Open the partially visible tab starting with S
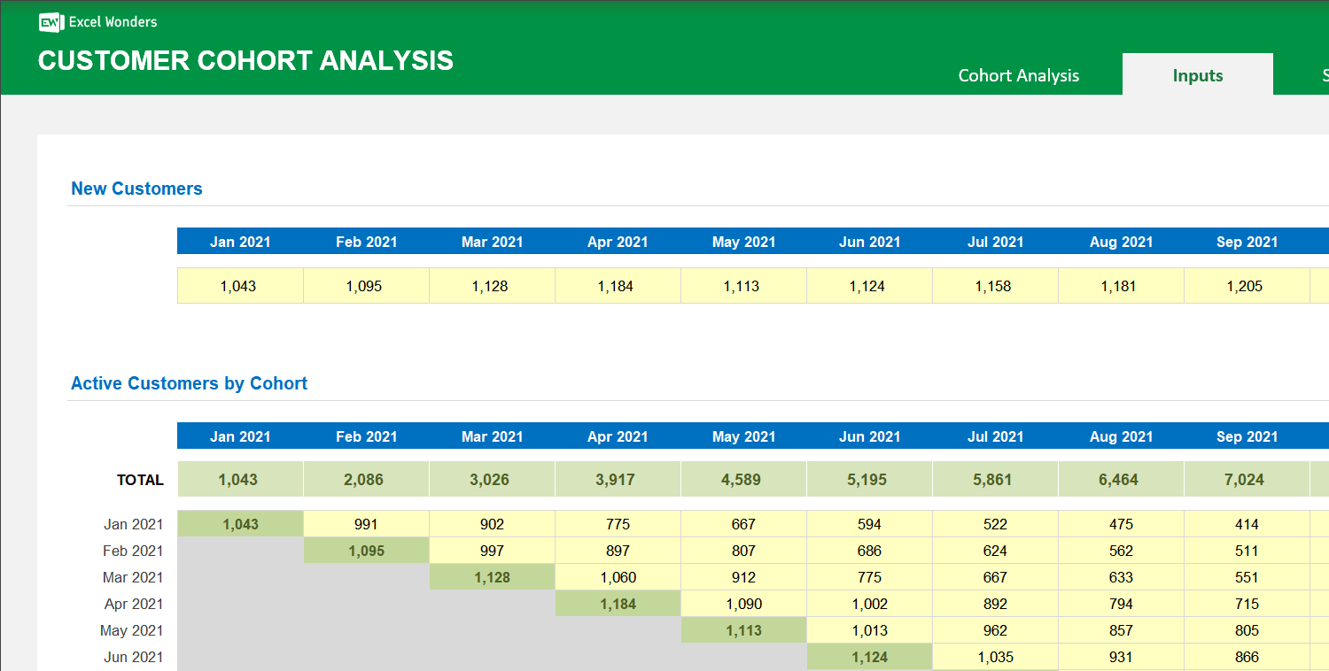The width and height of the screenshot is (1329, 671). point(1324,75)
